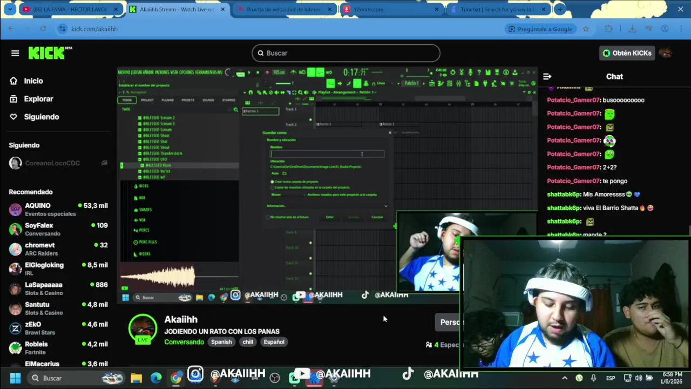Show hidden system tray icons chevron
The width and height of the screenshot is (691, 389).
[x=565, y=378]
